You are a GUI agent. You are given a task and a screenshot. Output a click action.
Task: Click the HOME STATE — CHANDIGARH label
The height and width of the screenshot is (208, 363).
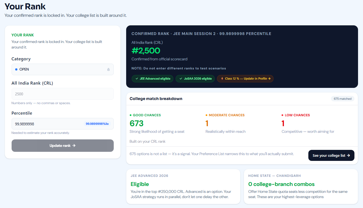coord(274,175)
